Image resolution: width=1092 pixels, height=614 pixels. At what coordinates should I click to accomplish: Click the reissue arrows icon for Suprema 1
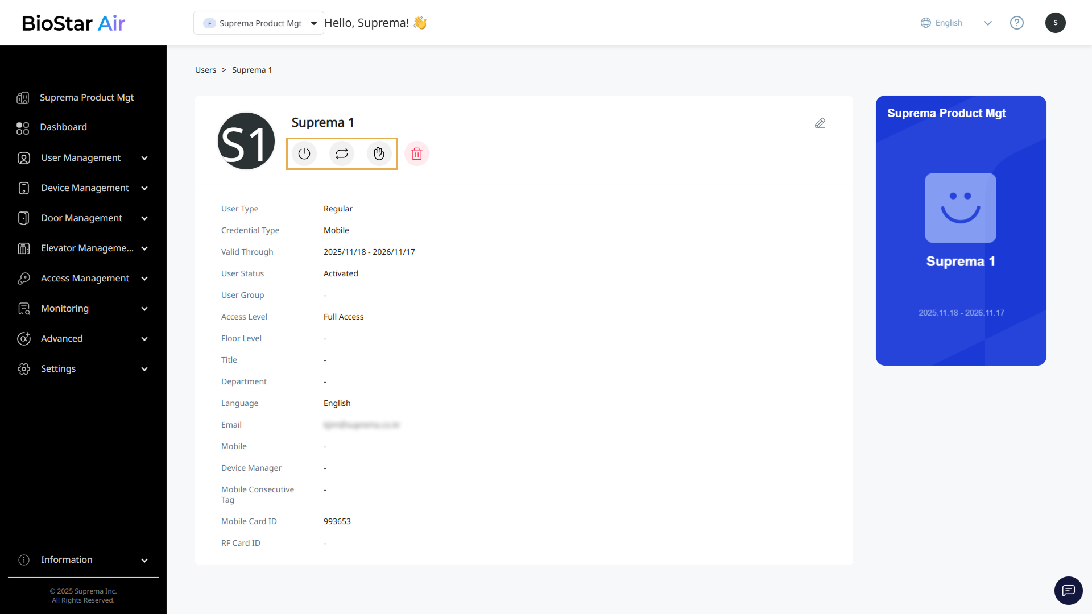[342, 153]
